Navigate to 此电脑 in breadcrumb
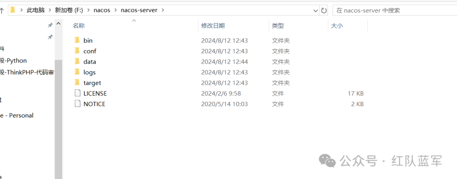The width and height of the screenshot is (457, 179). (x=36, y=11)
